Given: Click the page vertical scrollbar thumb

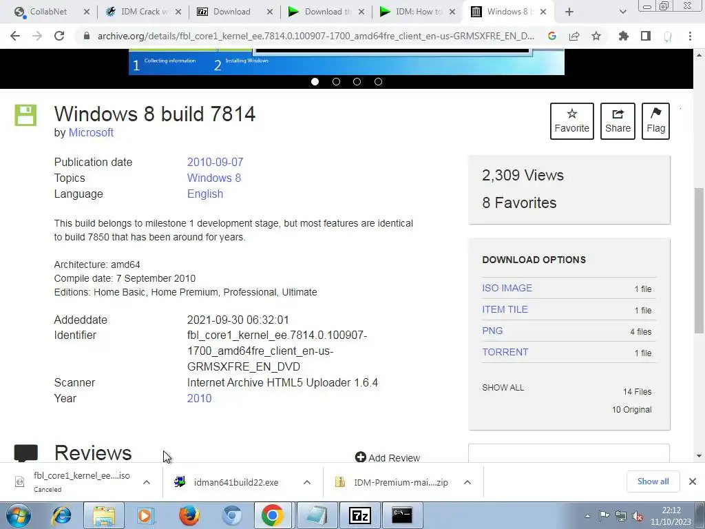Looking at the screenshot, I should 699,260.
